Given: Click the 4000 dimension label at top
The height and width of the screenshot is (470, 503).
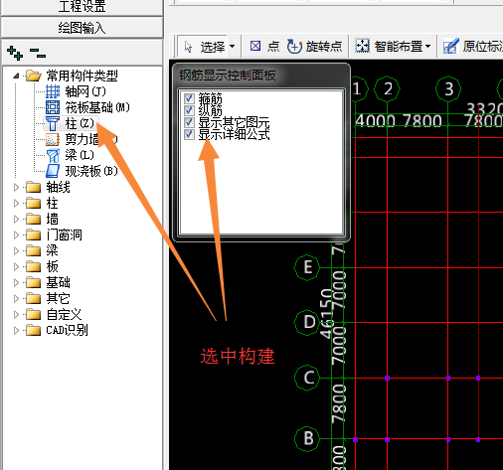Looking at the screenshot, I should 375,121.
